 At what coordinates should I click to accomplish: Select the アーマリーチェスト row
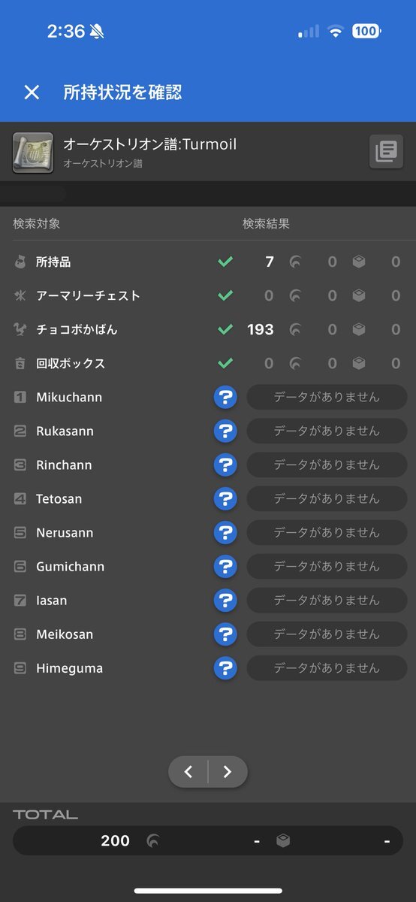[x=208, y=295]
